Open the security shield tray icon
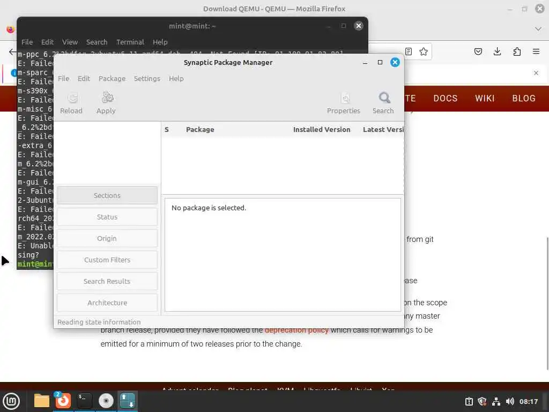 pos(482,401)
